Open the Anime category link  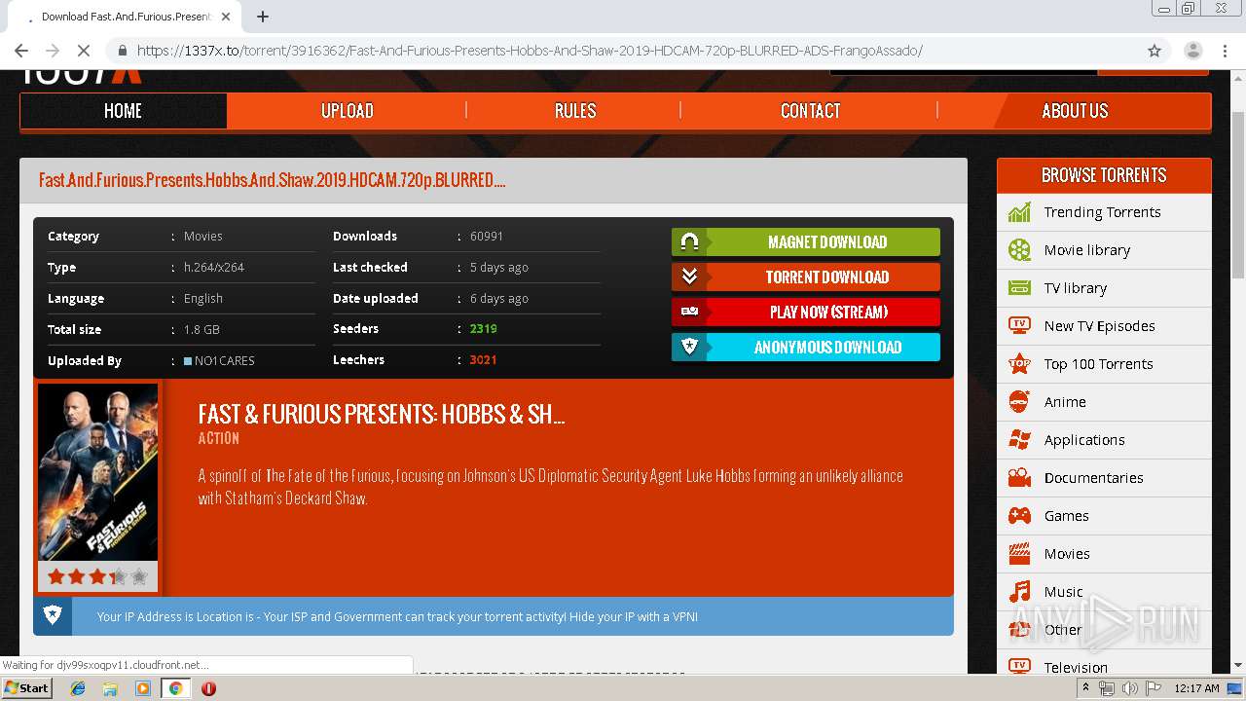[1065, 402]
